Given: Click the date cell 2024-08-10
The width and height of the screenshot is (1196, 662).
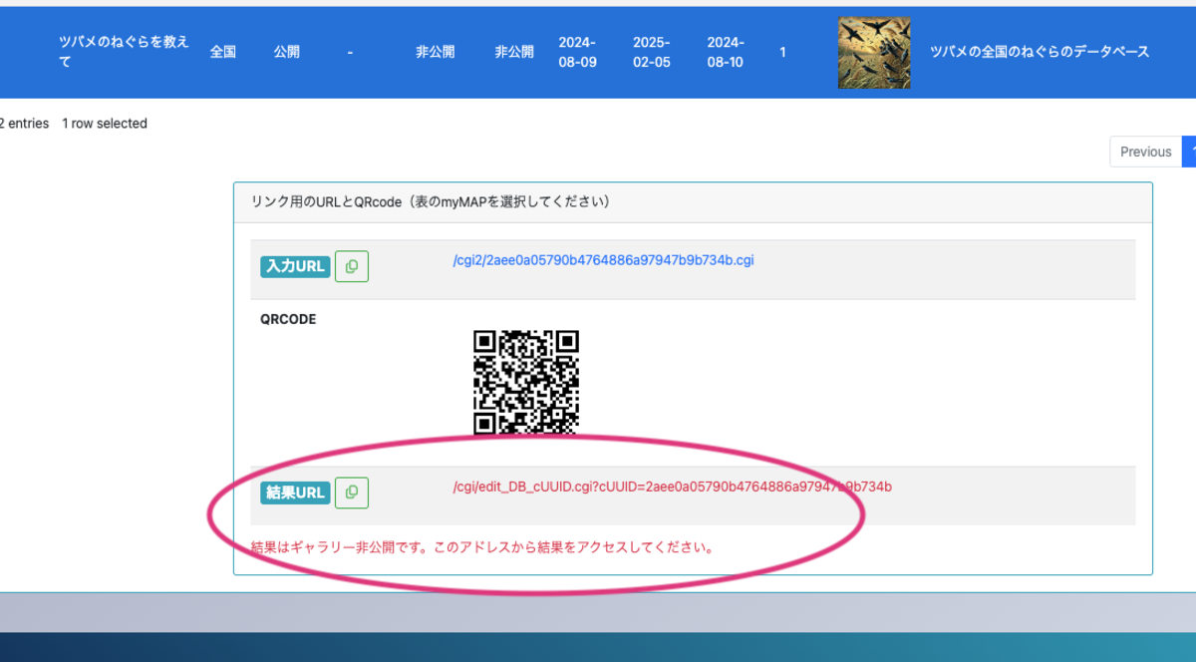Looking at the screenshot, I should (x=727, y=52).
